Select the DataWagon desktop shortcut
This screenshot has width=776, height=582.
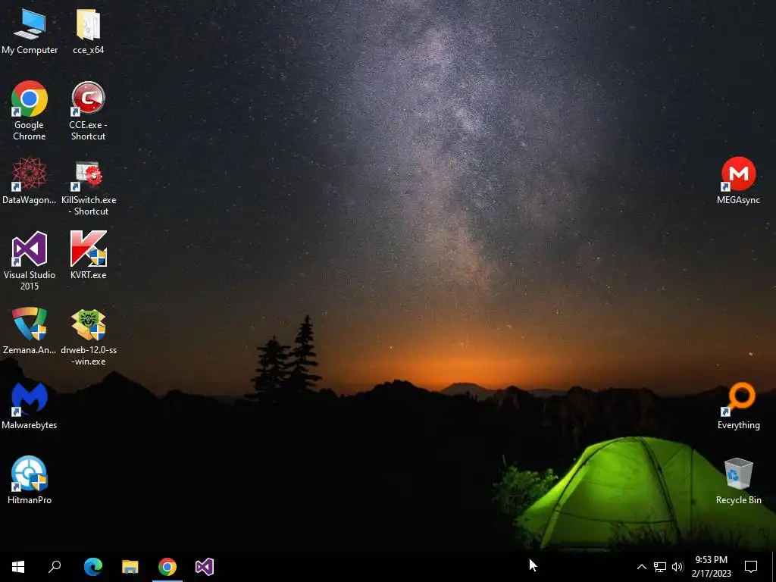pyautogui.click(x=30, y=180)
